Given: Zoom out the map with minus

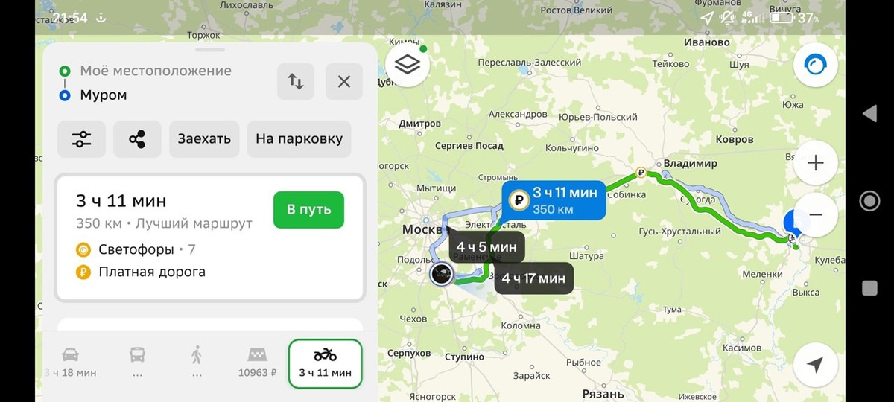Looking at the screenshot, I should 815,215.
